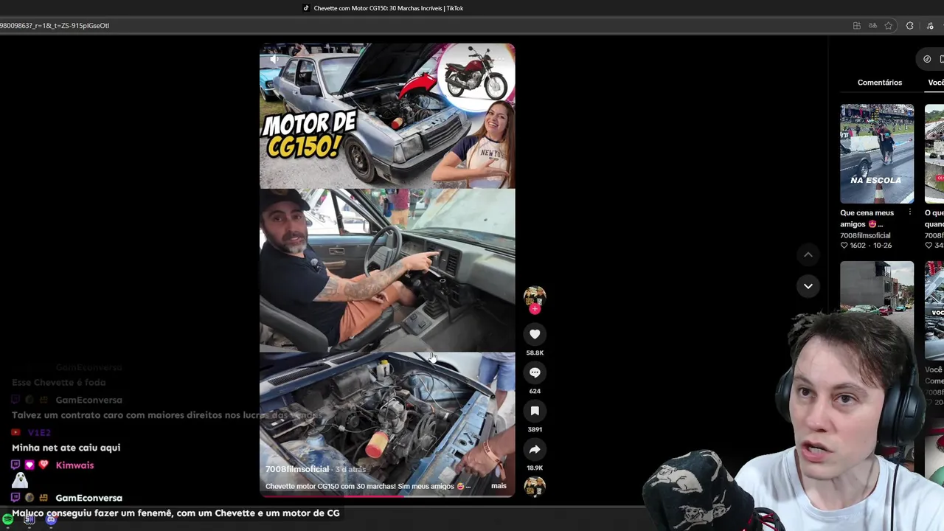The image size is (944, 531).
Task: Toggle video sound with speaker icon
Action: tap(274, 59)
